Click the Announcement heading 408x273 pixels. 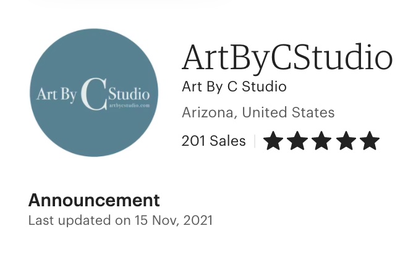click(x=94, y=200)
